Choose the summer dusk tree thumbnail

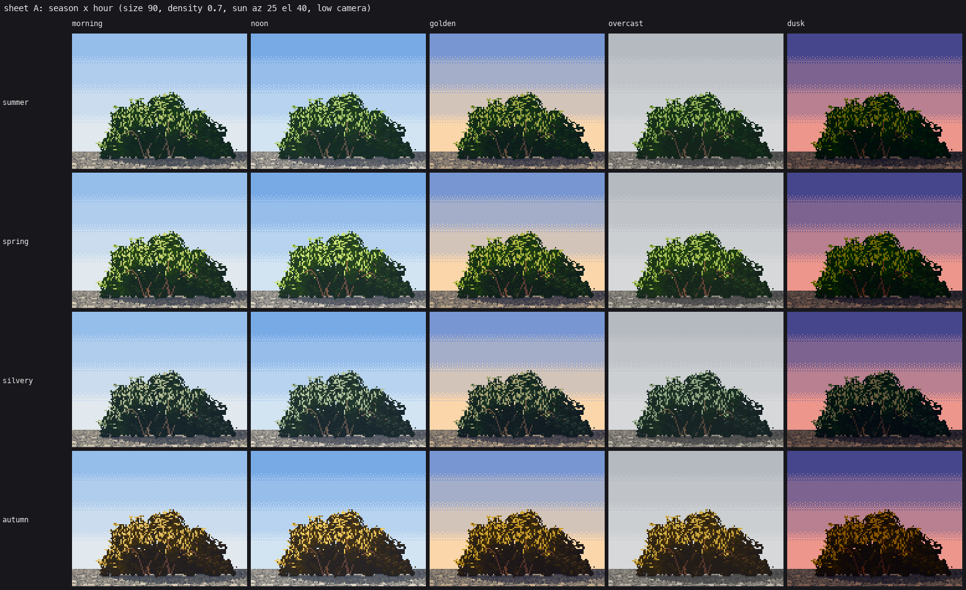point(875,101)
